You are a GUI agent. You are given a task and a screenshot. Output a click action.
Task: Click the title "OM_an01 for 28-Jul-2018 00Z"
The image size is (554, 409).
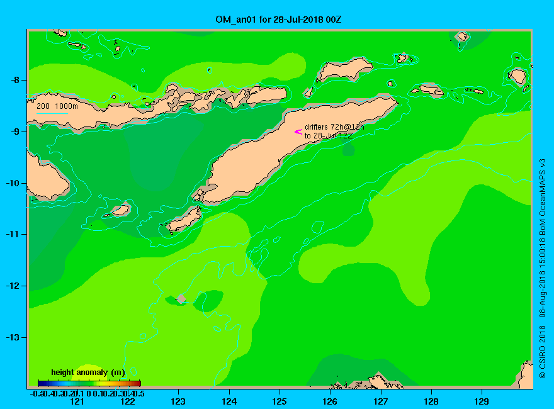pos(278,20)
